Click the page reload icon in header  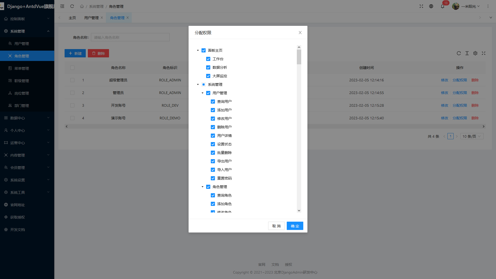(x=72, y=6)
